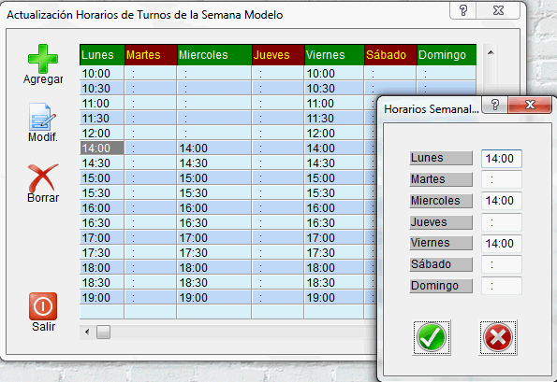
Task: Confirm with the green checkmark button
Action: pos(432,337)
